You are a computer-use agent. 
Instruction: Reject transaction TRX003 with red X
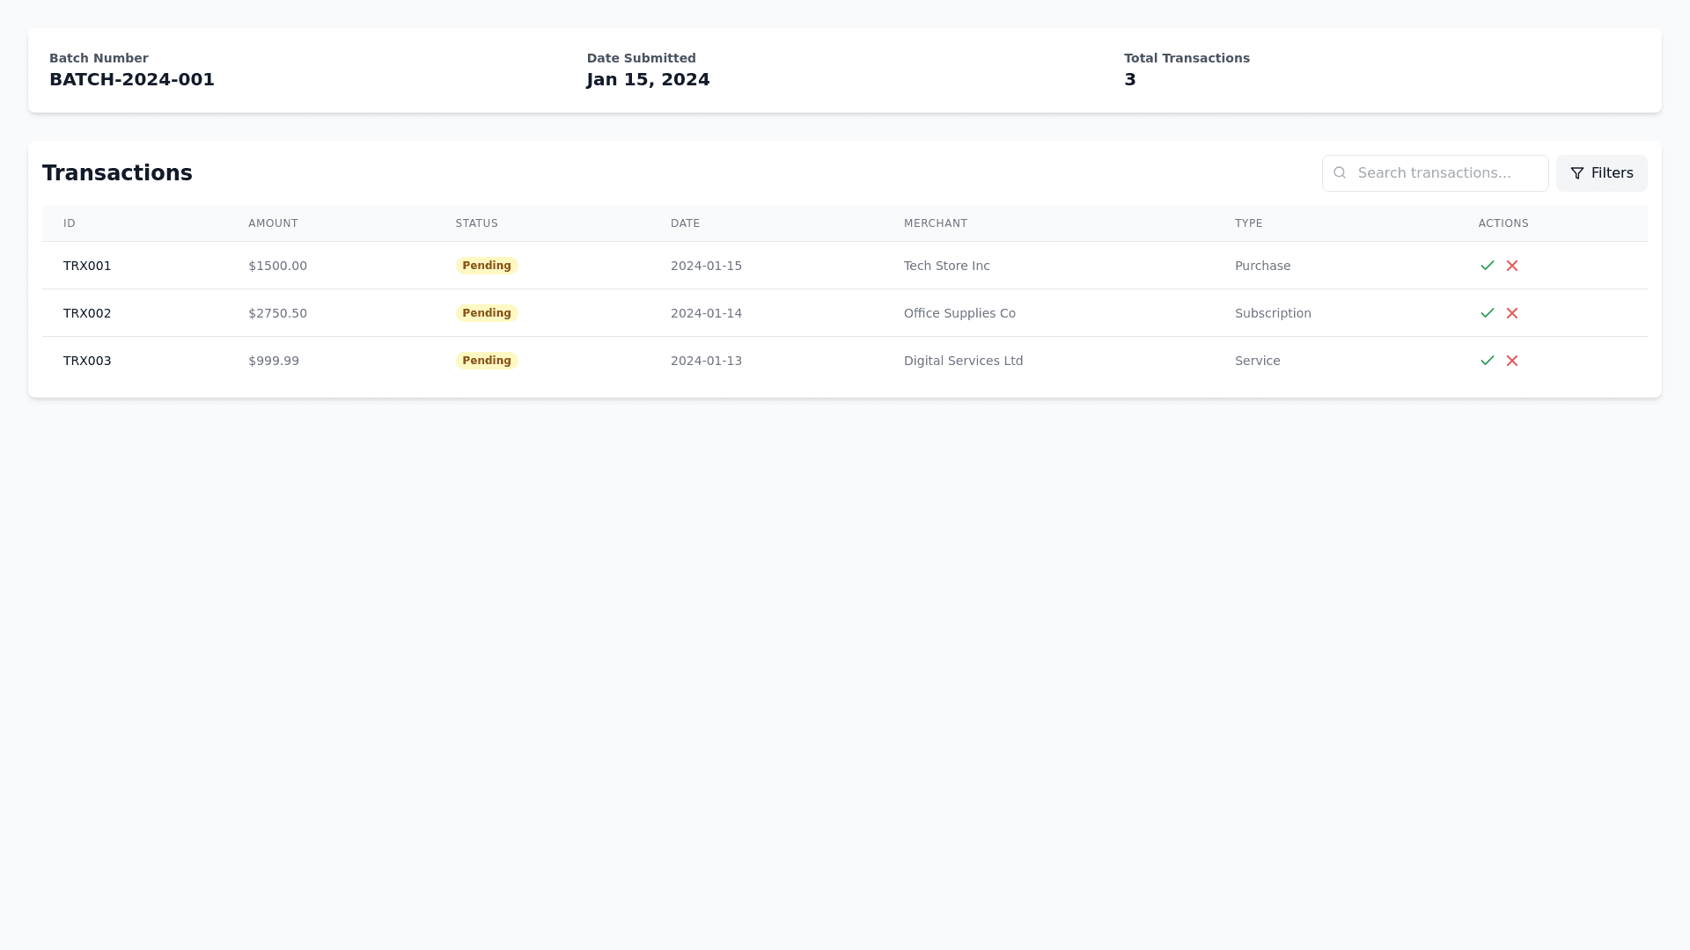1512,361
